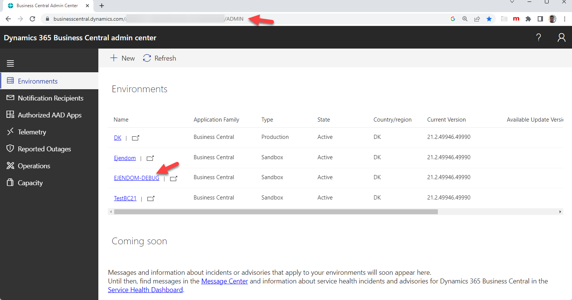Open the EJENDOM-DEBUG environment link
The image size is (572, 300).
tap(136, 178)
